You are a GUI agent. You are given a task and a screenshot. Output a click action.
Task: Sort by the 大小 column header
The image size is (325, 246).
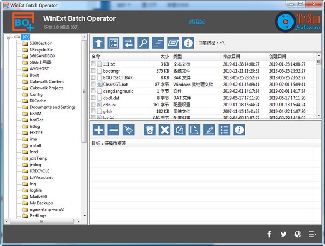click(161, 56)
